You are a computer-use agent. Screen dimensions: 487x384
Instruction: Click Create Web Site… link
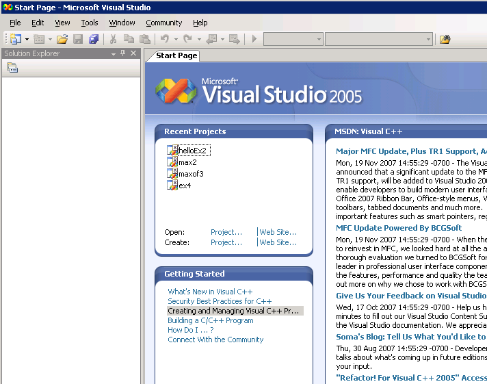[278, 242]
